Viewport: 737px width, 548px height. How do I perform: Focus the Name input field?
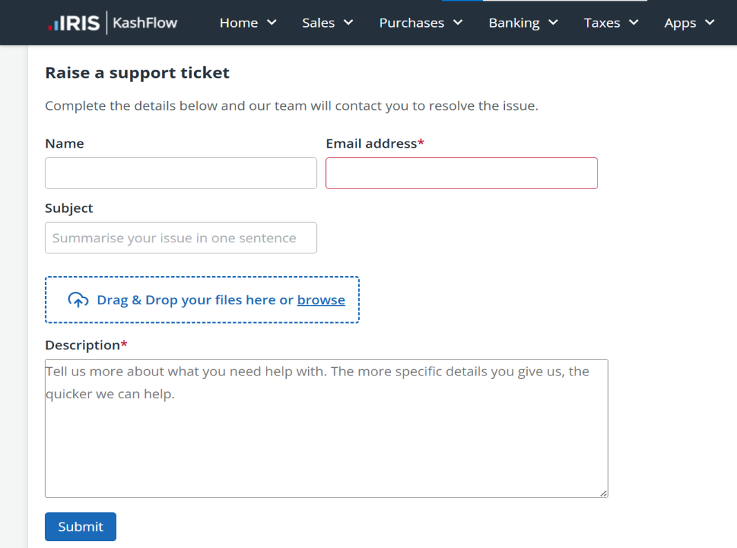point(181,173)
